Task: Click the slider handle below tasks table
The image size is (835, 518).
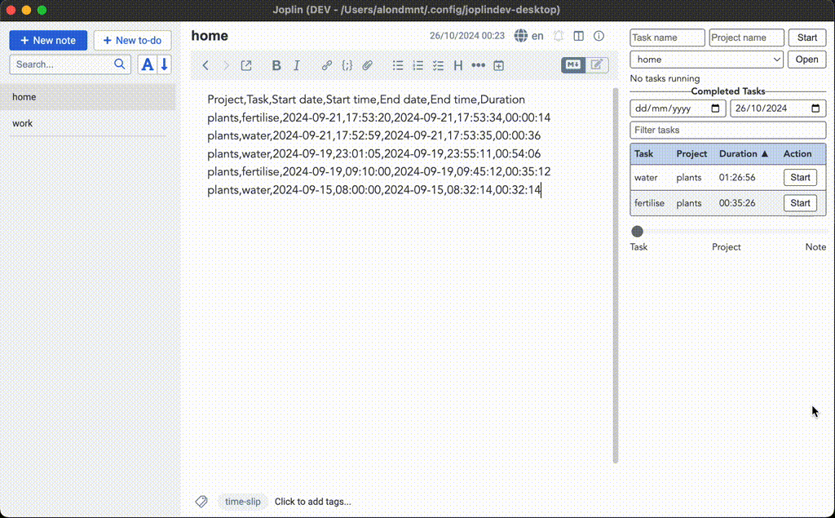Action: [x=637, y=232]
